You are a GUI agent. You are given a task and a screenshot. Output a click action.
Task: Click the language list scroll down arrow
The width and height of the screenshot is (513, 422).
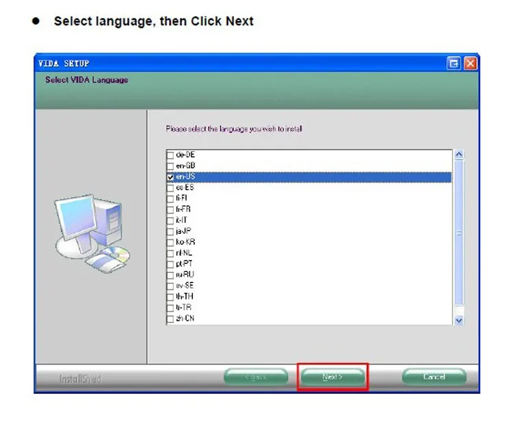[459, 320]
